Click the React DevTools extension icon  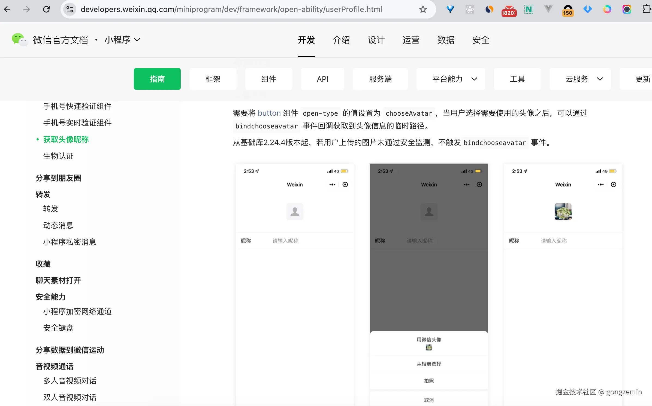coord(470,9)
